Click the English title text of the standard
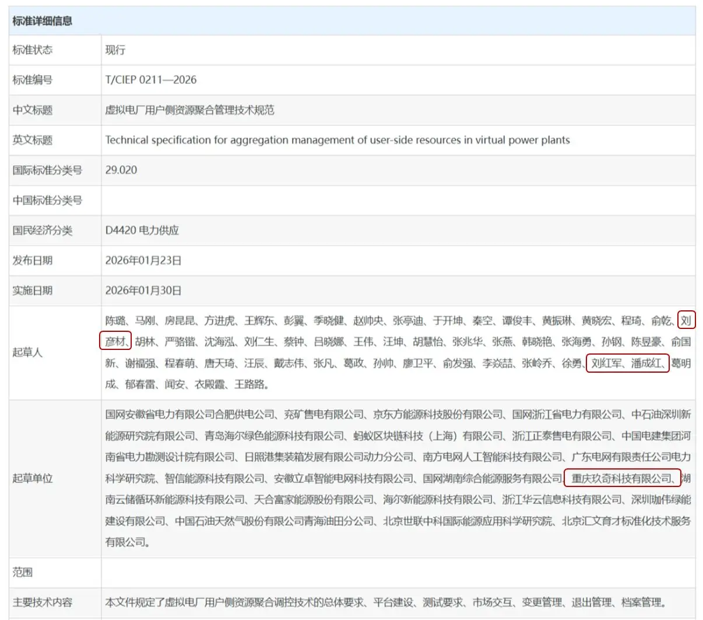 [x=337, y=140]
